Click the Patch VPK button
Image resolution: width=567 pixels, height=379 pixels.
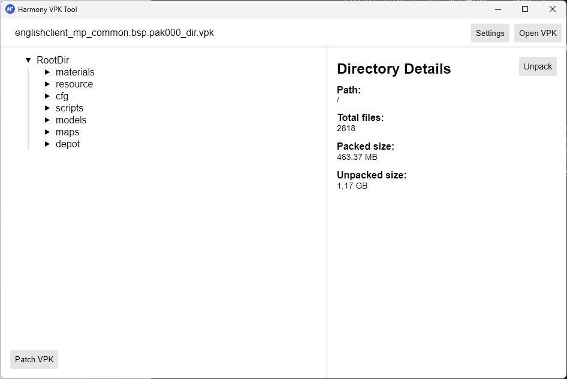coord(34,359)
